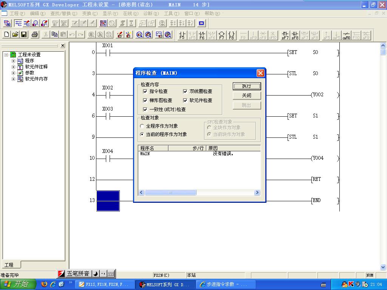The image size is (387, 290).
Task: Insert a rising pulse contact with sF7
Action: (x=285, y=35)
